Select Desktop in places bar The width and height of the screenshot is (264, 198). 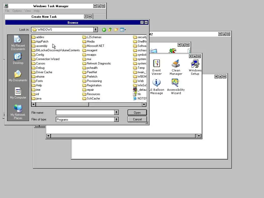click(18, 59)
